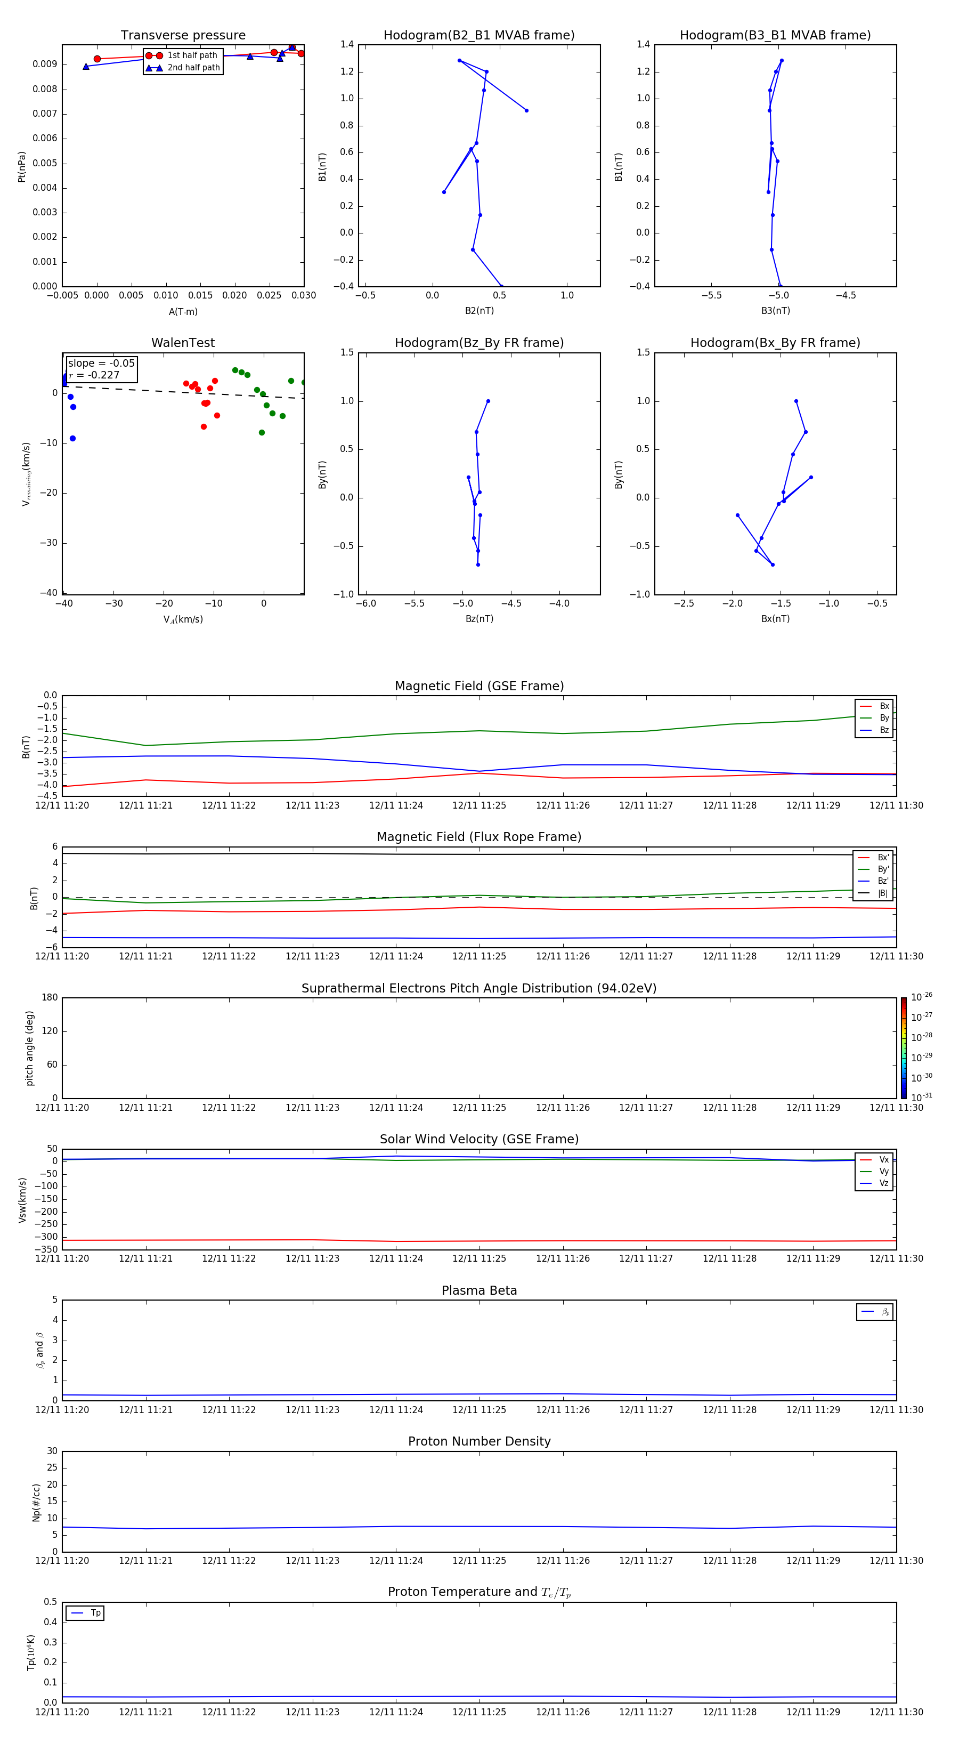Image resolution: width=959 pixels, height=1759 pixels.
Task: Click the Bz legend entry in GSE magnetic field plot
Action: point(874,730)
